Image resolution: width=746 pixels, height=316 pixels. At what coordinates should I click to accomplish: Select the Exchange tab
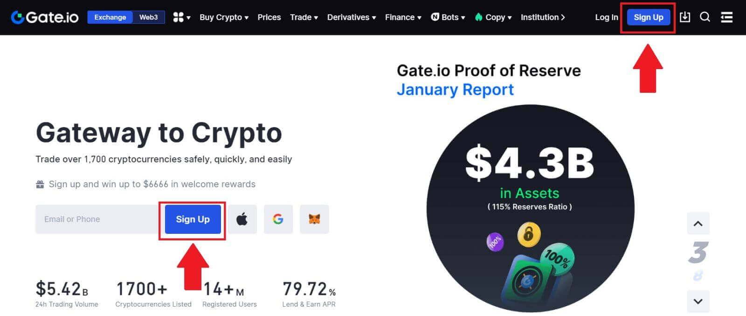110,17
